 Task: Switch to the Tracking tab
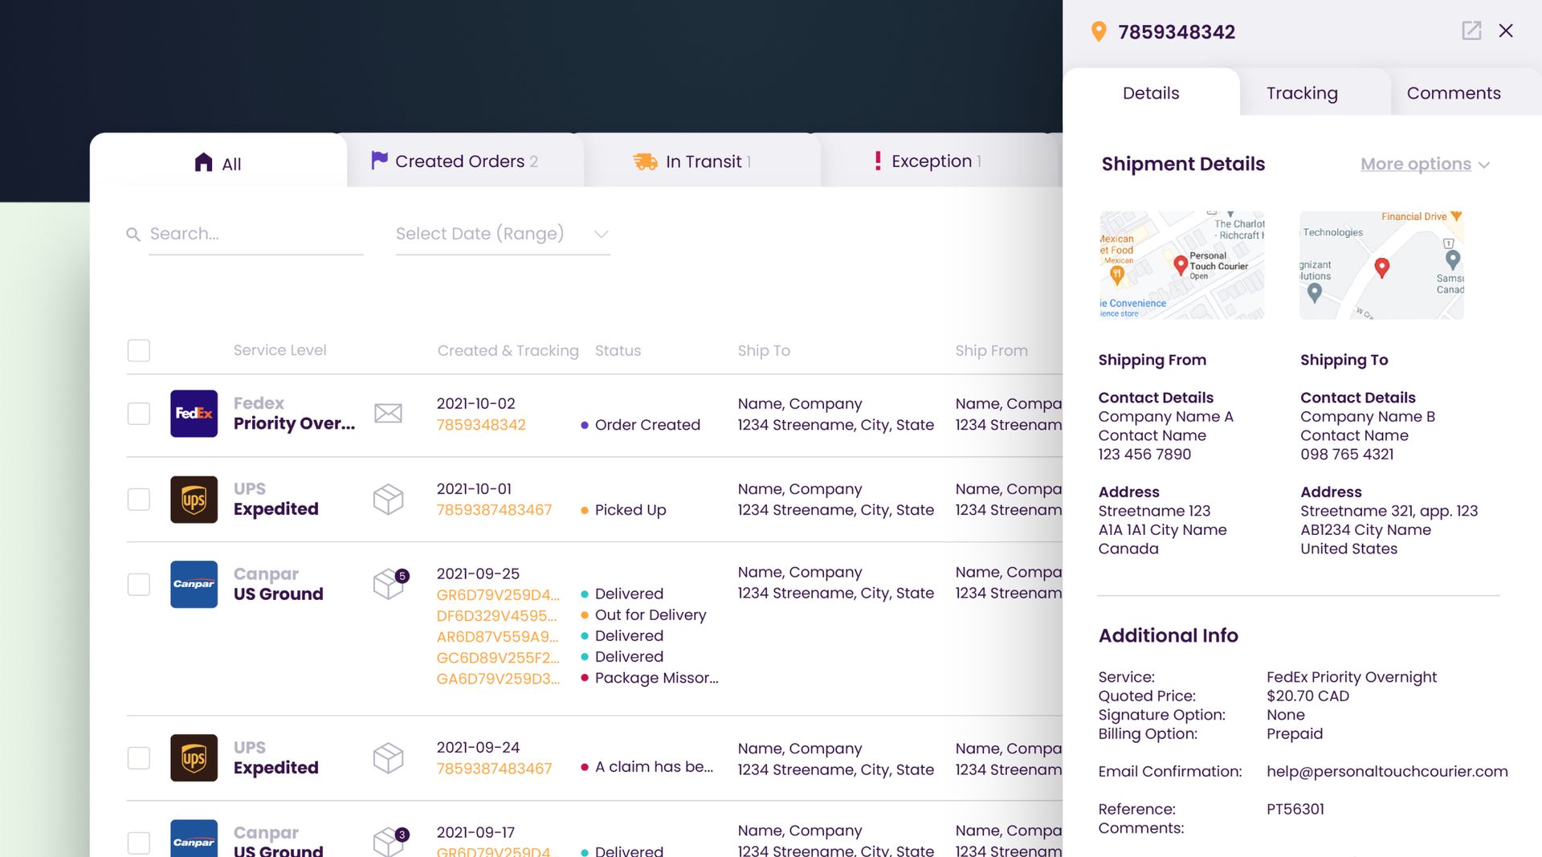tap(1301, 93)
